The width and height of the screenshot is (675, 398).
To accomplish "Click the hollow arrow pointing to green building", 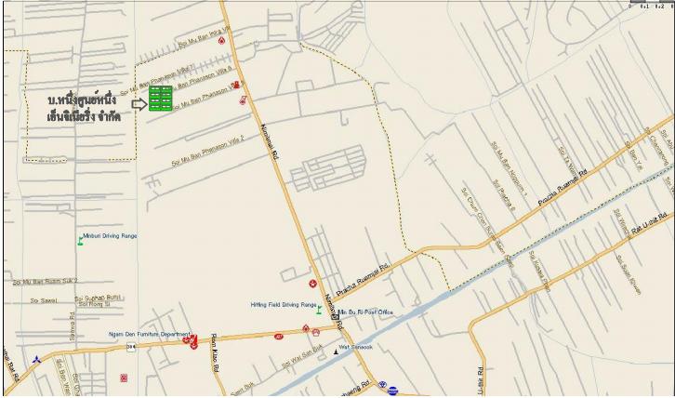I will [x=139, y=104].
